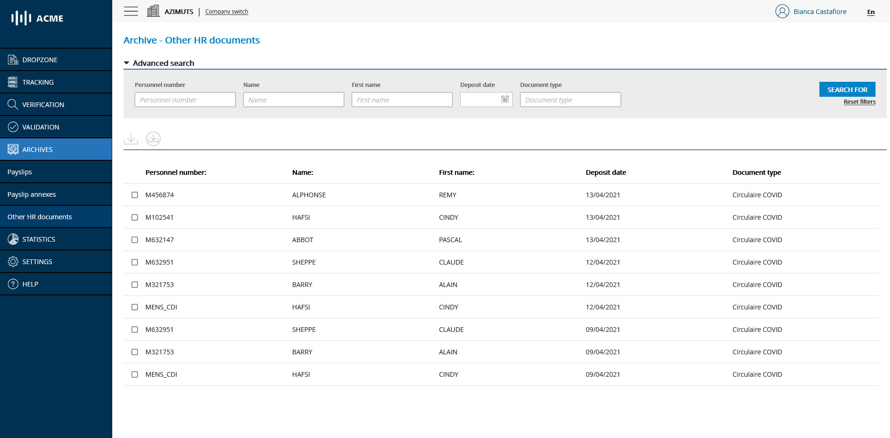This screenshot has height=438, width=890.
Task: Click the Bianca Castafiore user avatar icon
Action: coord(782,11)
